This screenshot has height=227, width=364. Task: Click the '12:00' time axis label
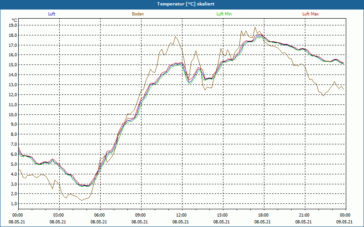[x=180, y=215]
